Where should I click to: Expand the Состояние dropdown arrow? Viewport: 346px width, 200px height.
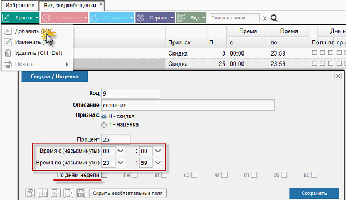tap(86, 18)
